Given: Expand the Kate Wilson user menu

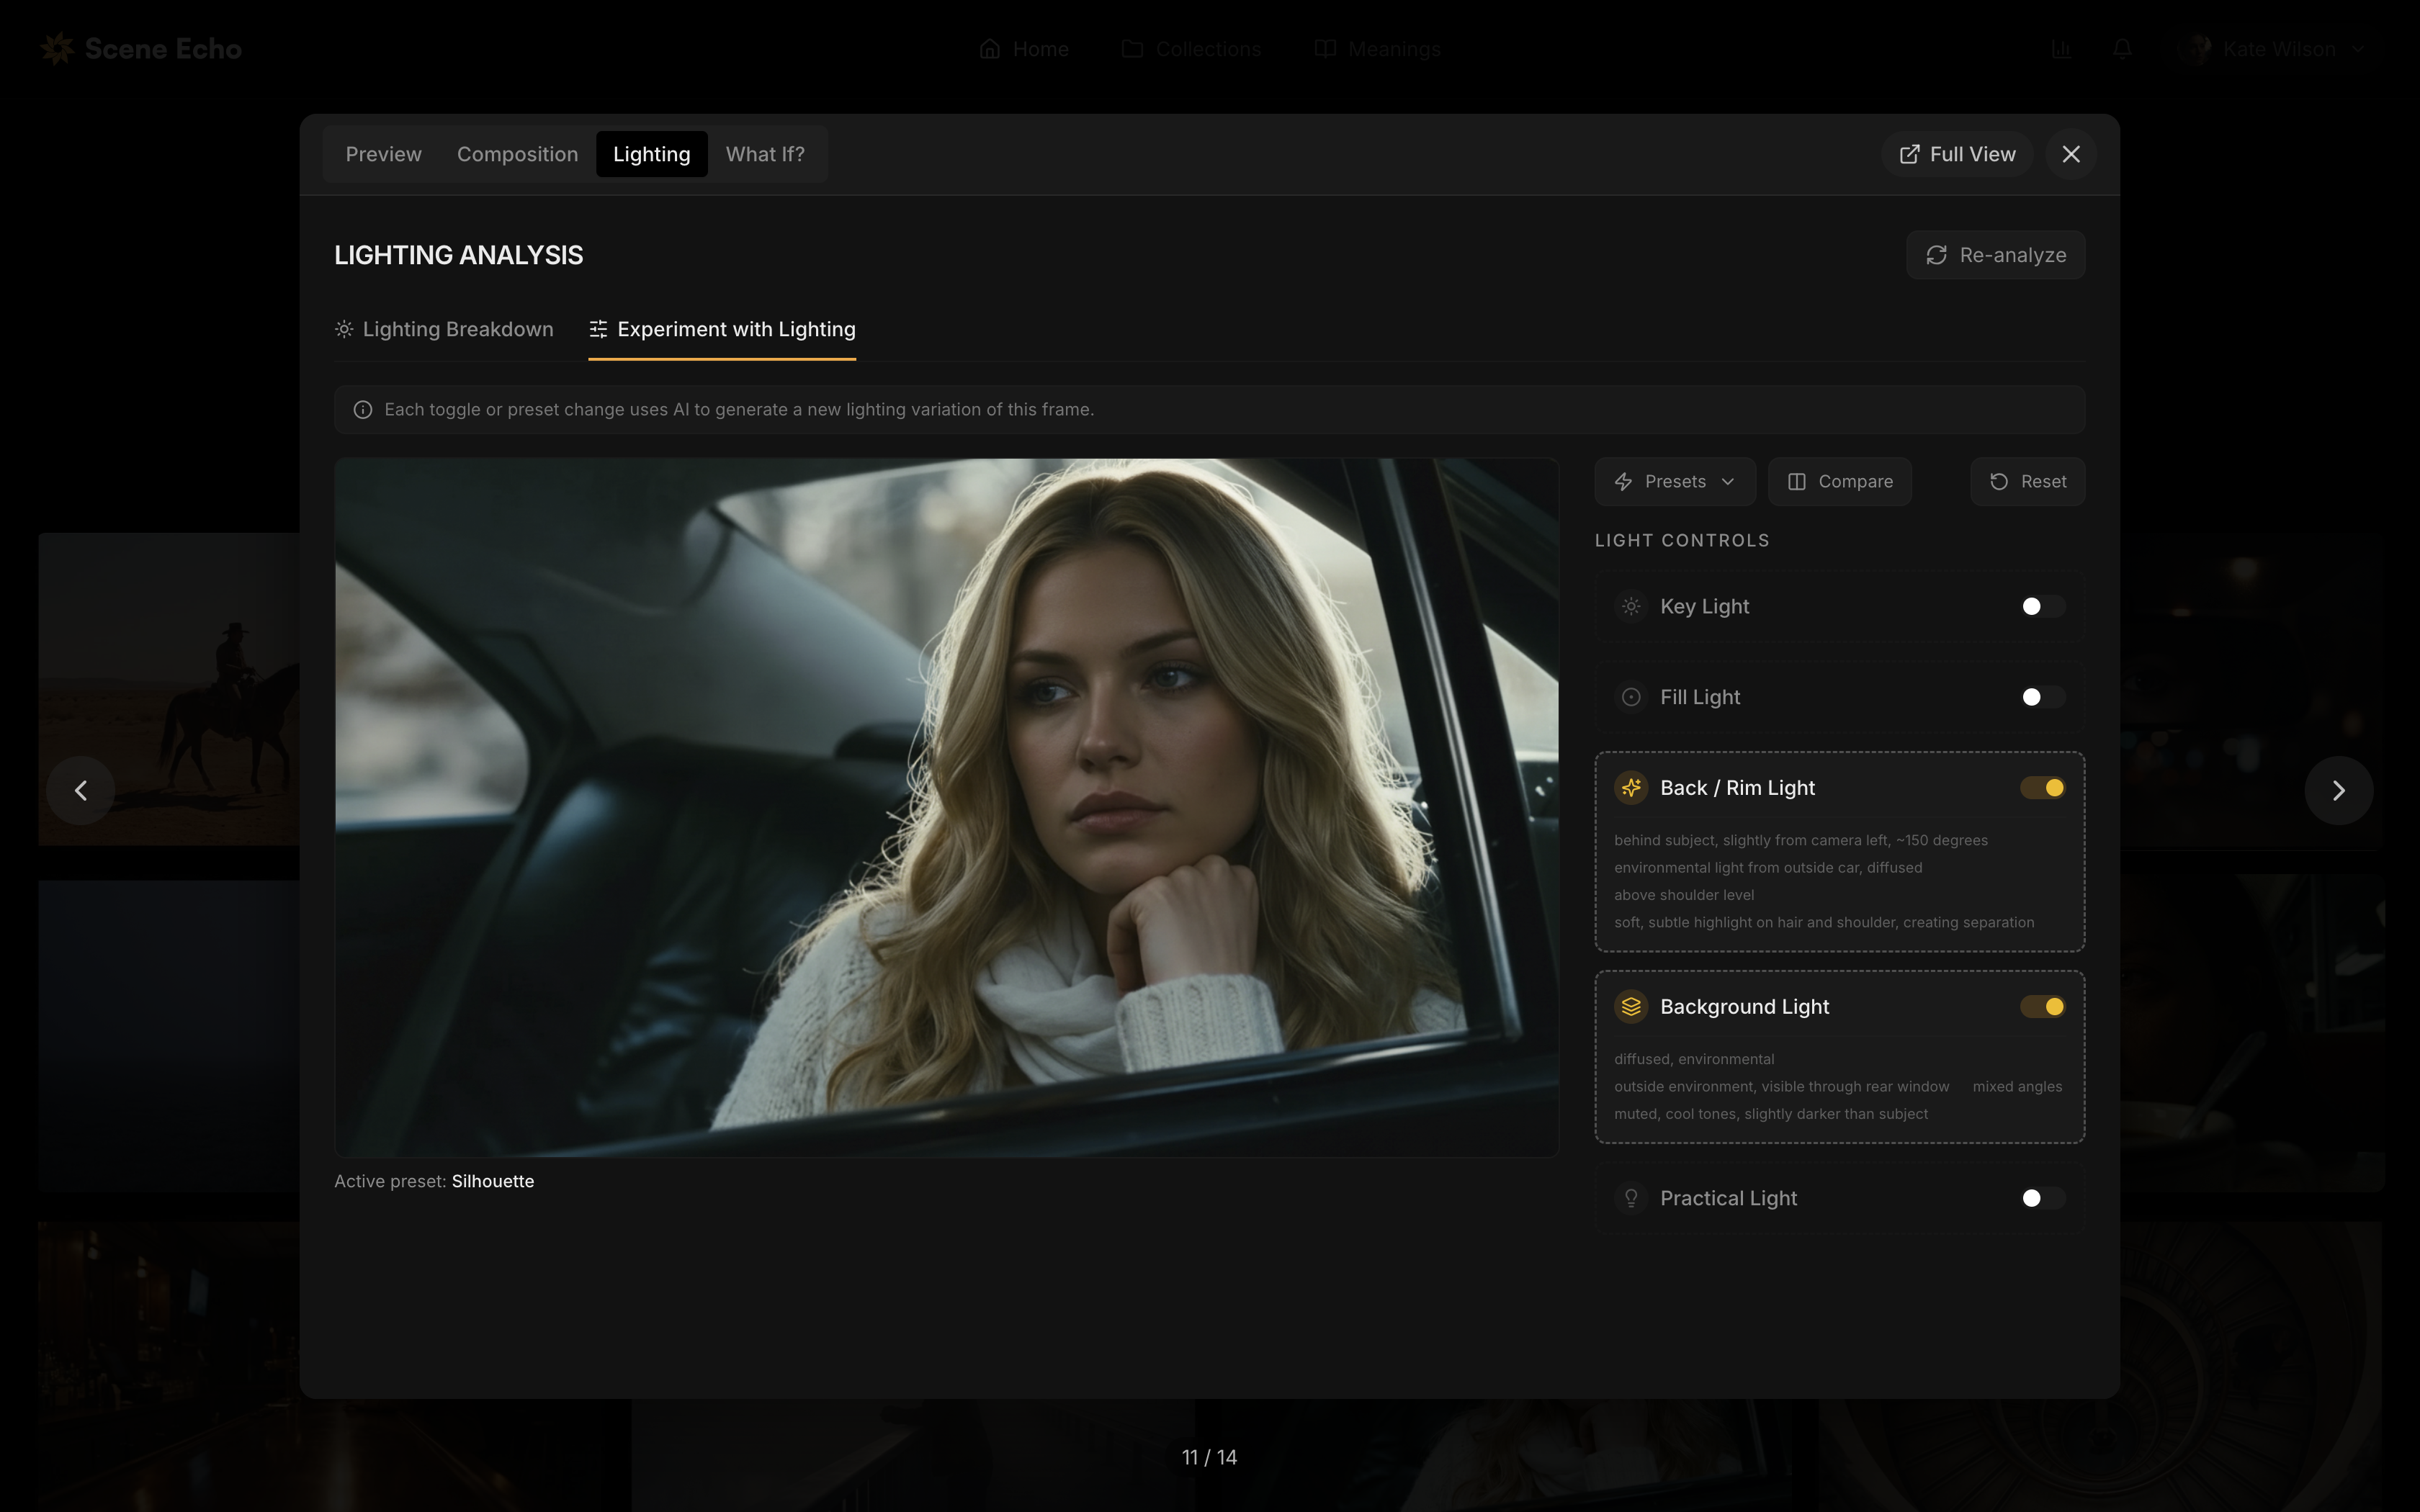Looking at the screenshot, I should 2278,49.
